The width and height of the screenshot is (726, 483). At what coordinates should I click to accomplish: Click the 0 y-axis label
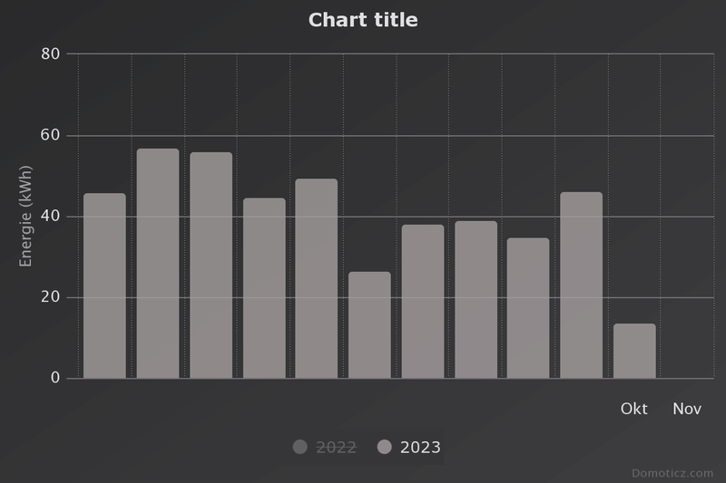[55, 378]
